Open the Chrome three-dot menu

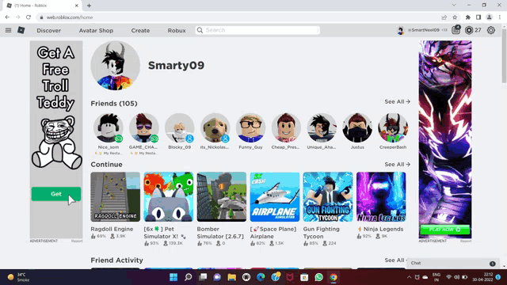[500, 17]
